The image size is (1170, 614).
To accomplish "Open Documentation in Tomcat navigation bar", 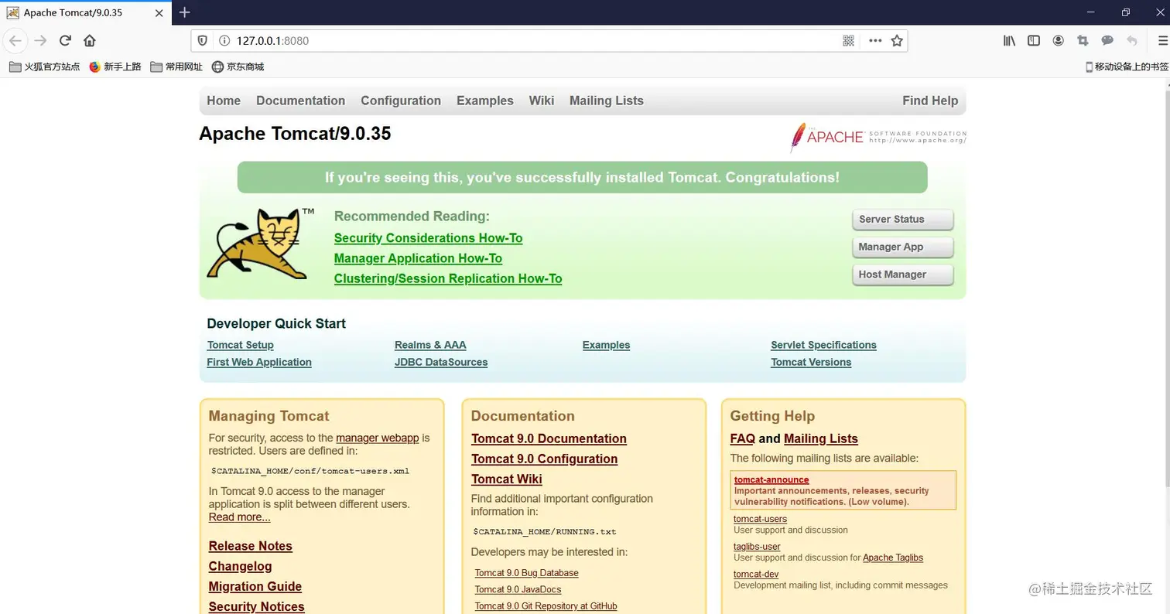I will 300,101.
